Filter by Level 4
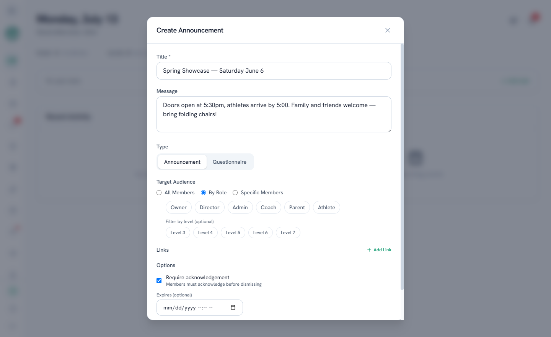This screenshot has width=551, height=337. [205, 233]
